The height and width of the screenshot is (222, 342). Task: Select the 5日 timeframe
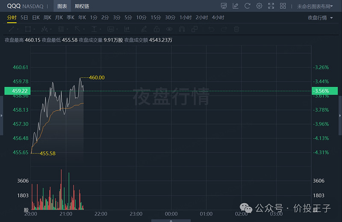(24, 18)
